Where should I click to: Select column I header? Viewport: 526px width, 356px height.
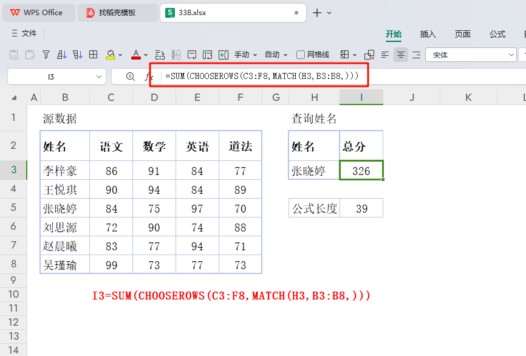point(361,97)
